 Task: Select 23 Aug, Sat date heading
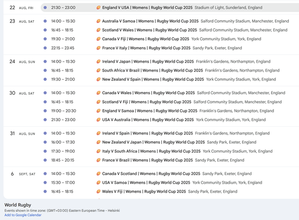coord(22,21)
